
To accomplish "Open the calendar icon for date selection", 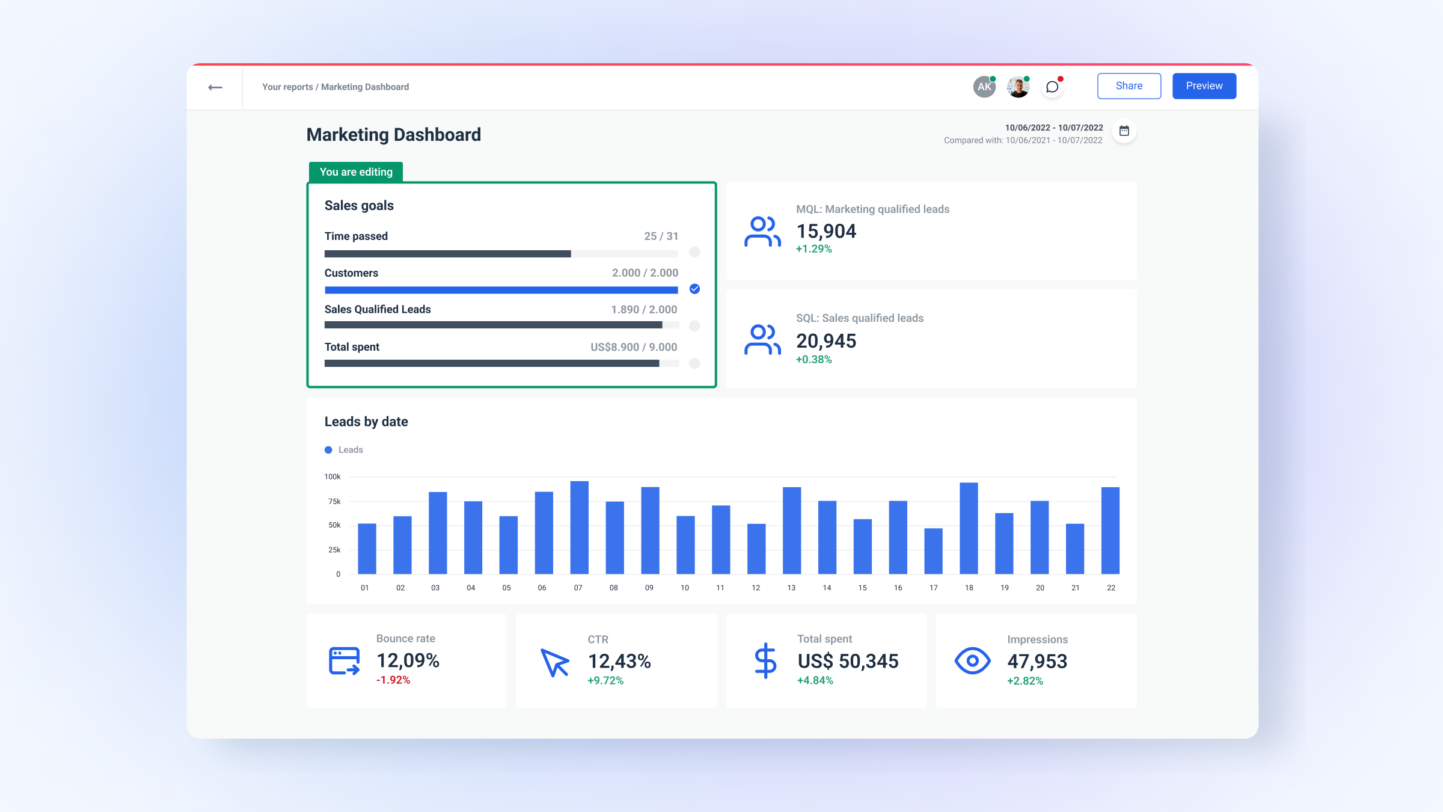I will coord(1123,131).
